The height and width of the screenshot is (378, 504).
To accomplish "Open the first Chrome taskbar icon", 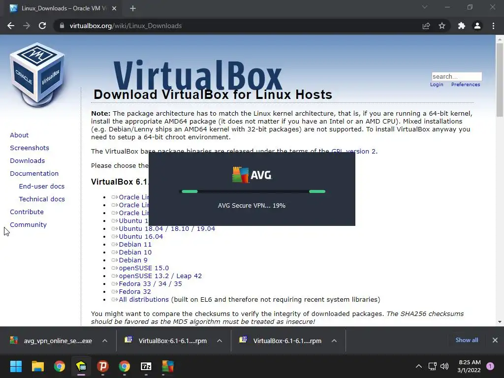I will click(60, 366).
